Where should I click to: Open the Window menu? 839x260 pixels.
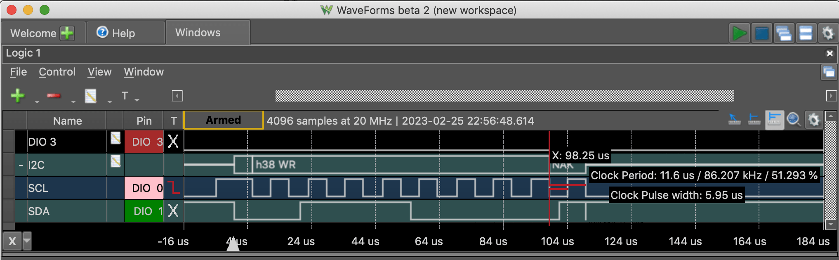coord(144,72)
